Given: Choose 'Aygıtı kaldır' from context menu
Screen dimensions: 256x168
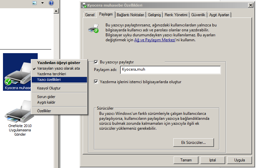Looking at the screenshot, I should (60, 102).
